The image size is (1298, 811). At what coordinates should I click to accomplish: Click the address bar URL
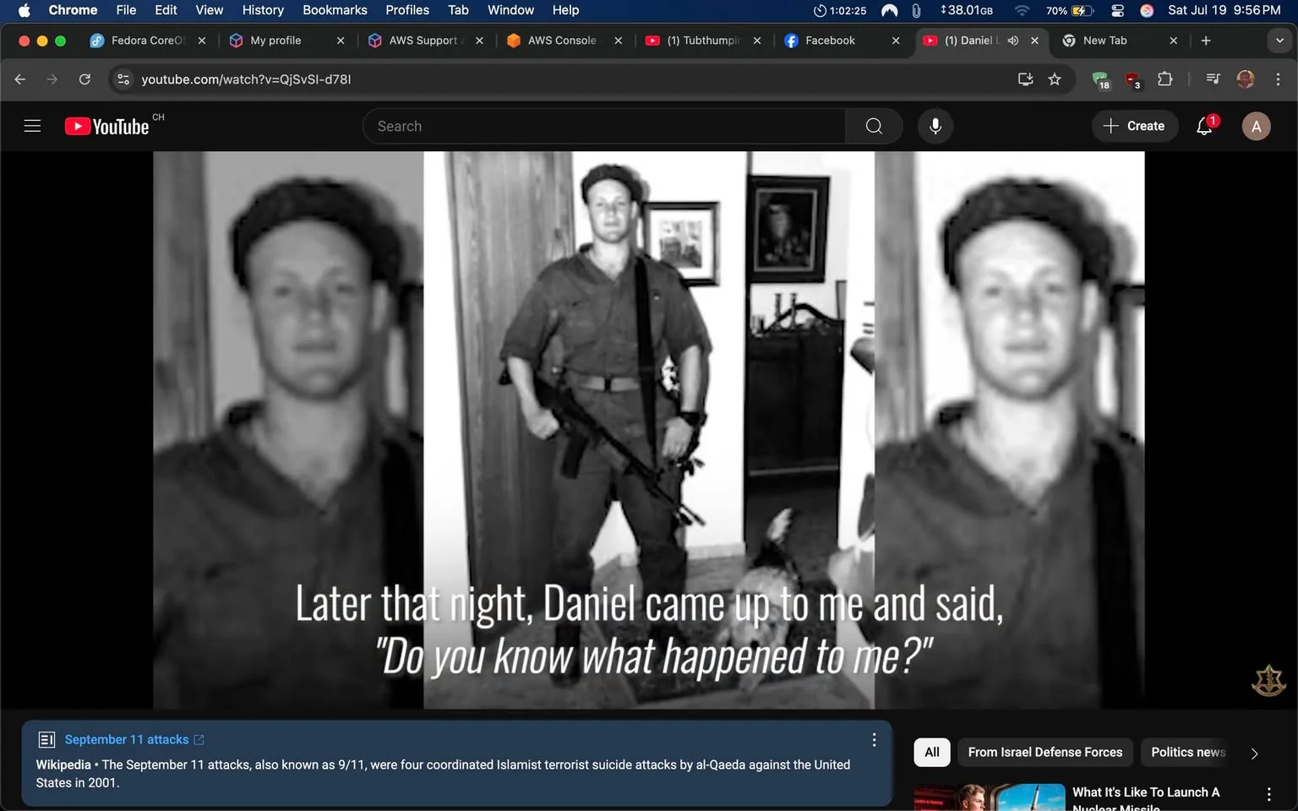[x=246, y=79]
